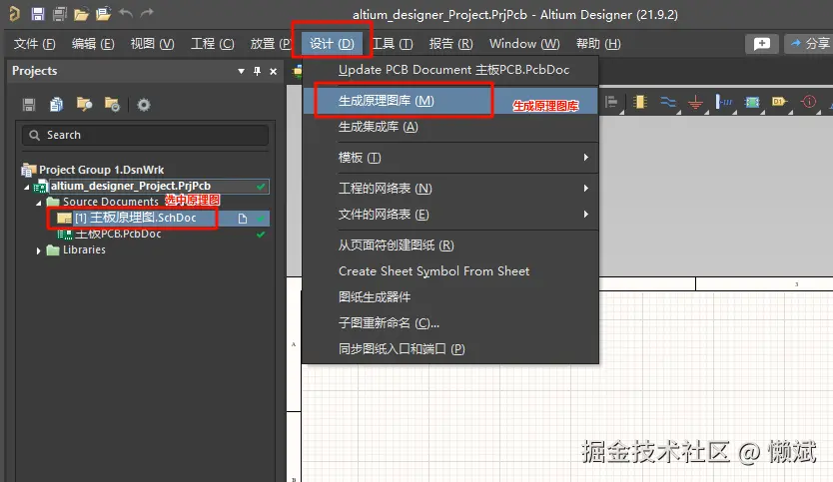Select the Place Port D1 tool
Screen dimensions: 833x482
click(779, 102)
